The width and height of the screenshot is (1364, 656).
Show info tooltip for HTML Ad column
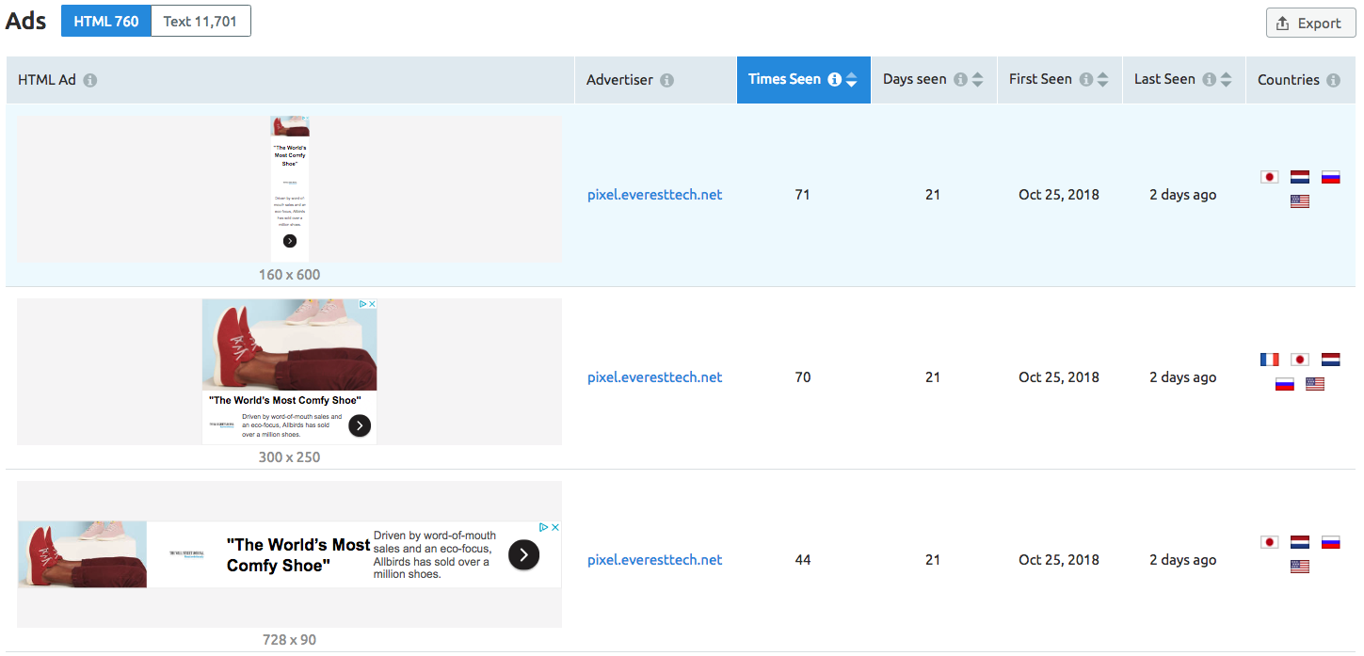pos(90,80)
